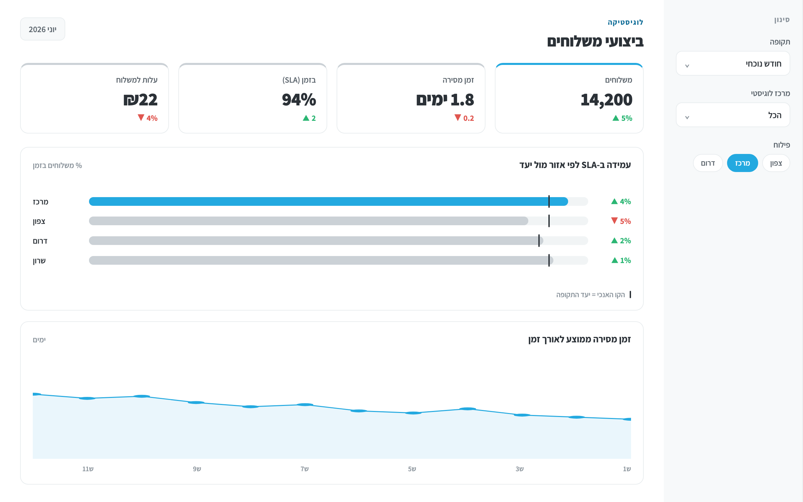
Task: Click the green up triangle on SLA card
Action: click(306, 118)
